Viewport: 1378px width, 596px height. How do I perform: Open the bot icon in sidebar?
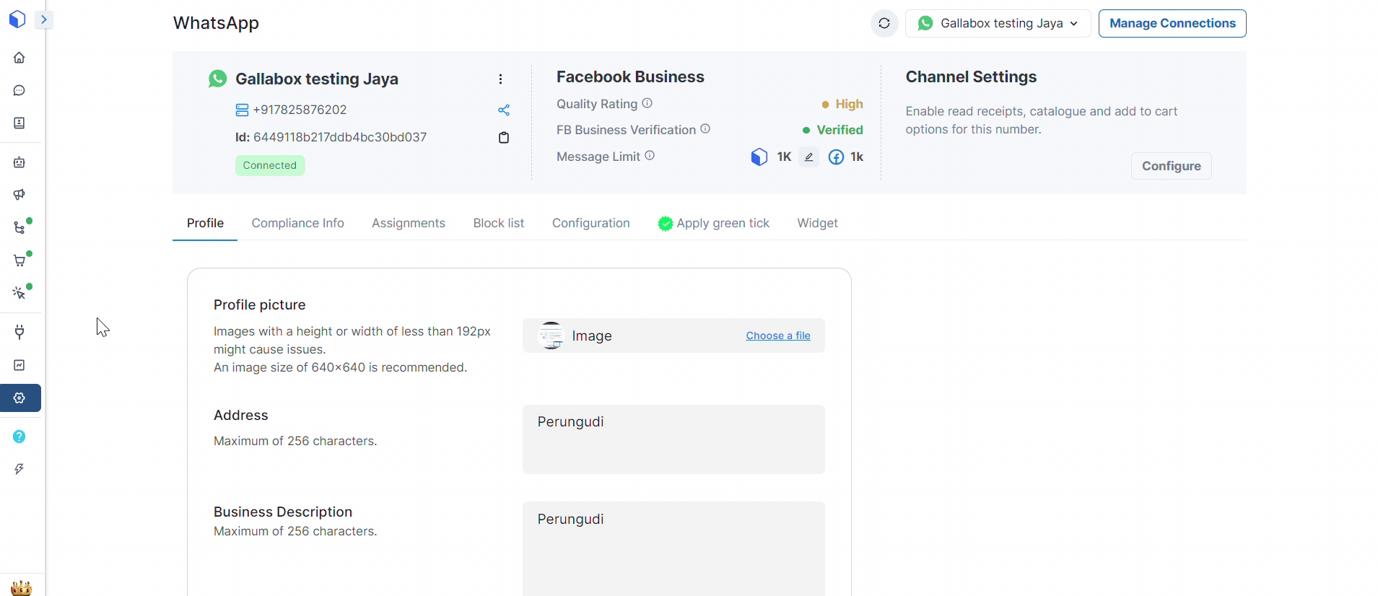pyautogui.click(x=19, y=162)
